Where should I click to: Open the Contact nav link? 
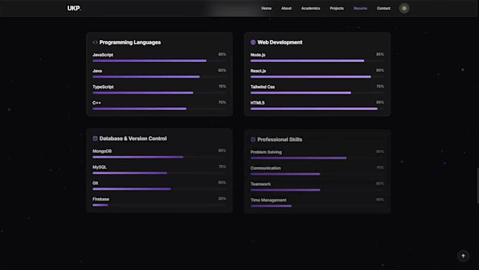click(383, 8)
